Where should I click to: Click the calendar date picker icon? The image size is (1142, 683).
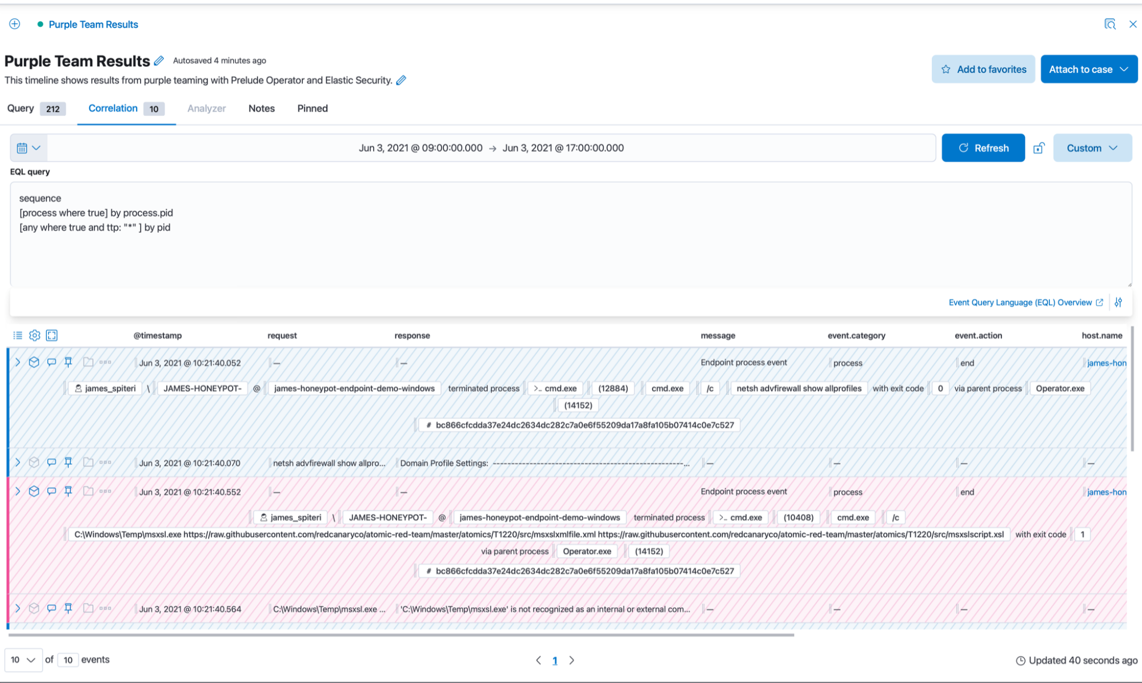(22, 148)
